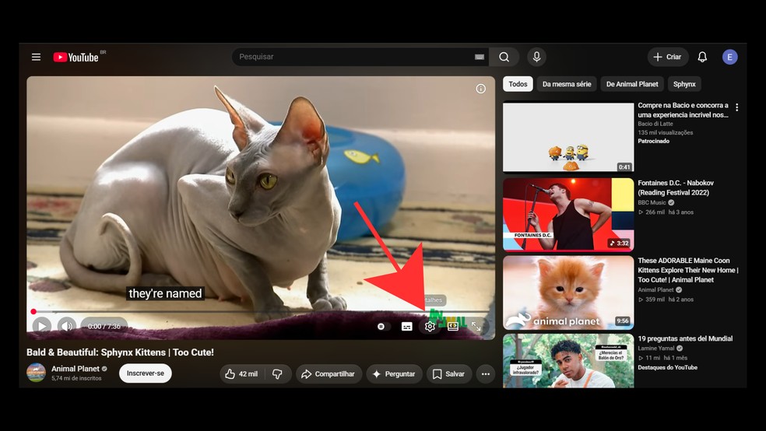Start voice search with the microphone
This screenshot has width=766, height=431.
(536, 57)
